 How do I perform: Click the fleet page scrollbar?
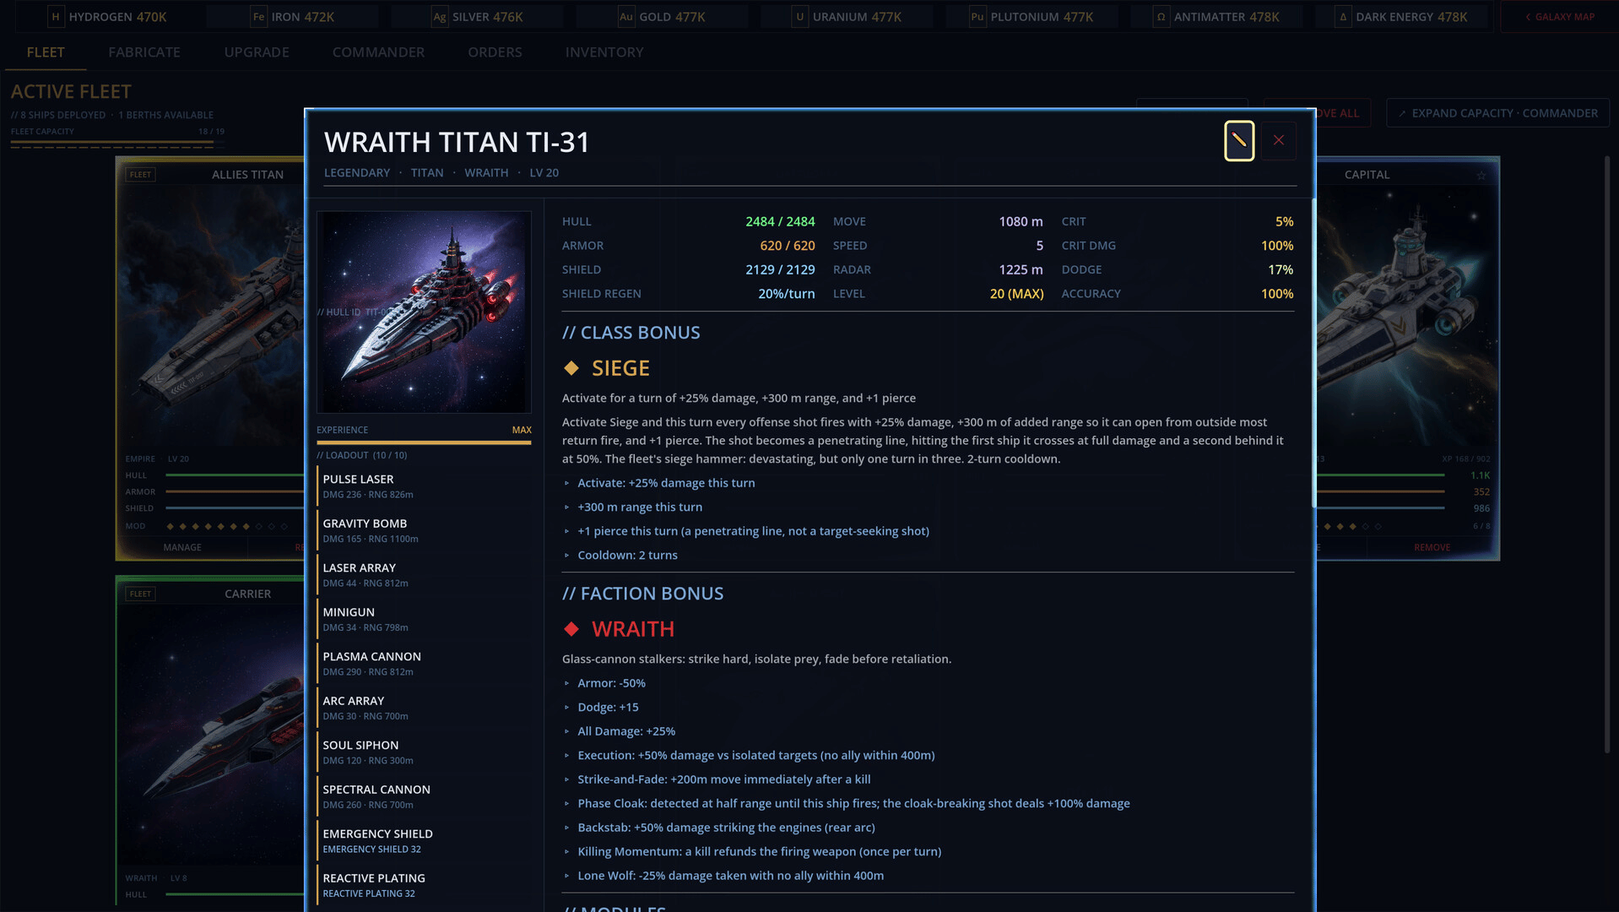tap(1606, 454)
